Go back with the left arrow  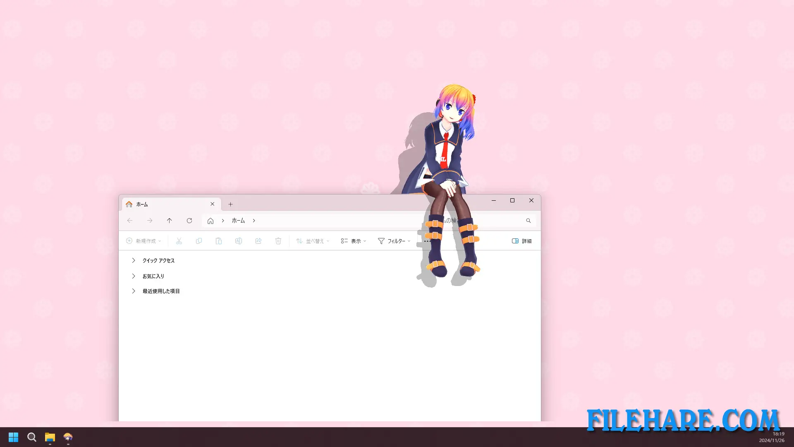tap(130, 221)
